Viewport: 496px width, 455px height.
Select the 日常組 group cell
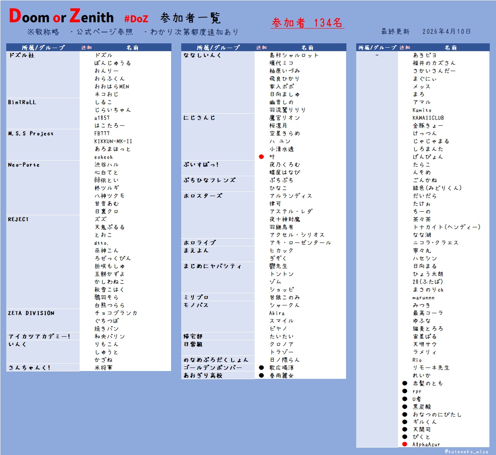point(218,348)
